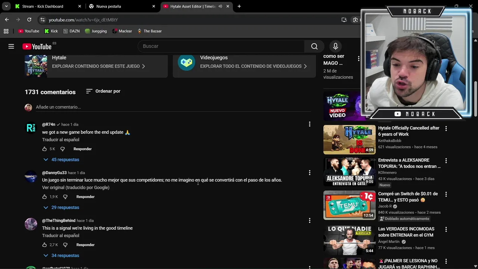
Task: Translate @TheThingBehind comment to Spanish
Action: tap(60, 236)
